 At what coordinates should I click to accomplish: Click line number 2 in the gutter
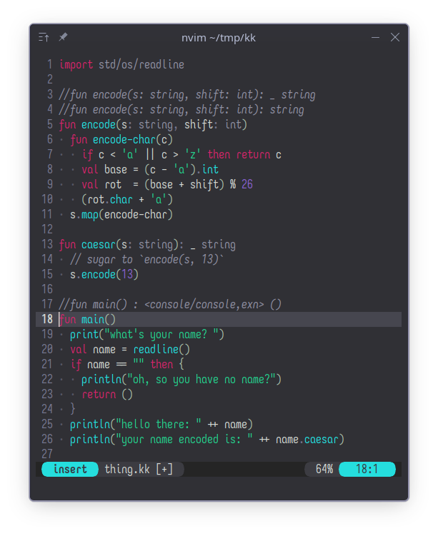[50, 80]
